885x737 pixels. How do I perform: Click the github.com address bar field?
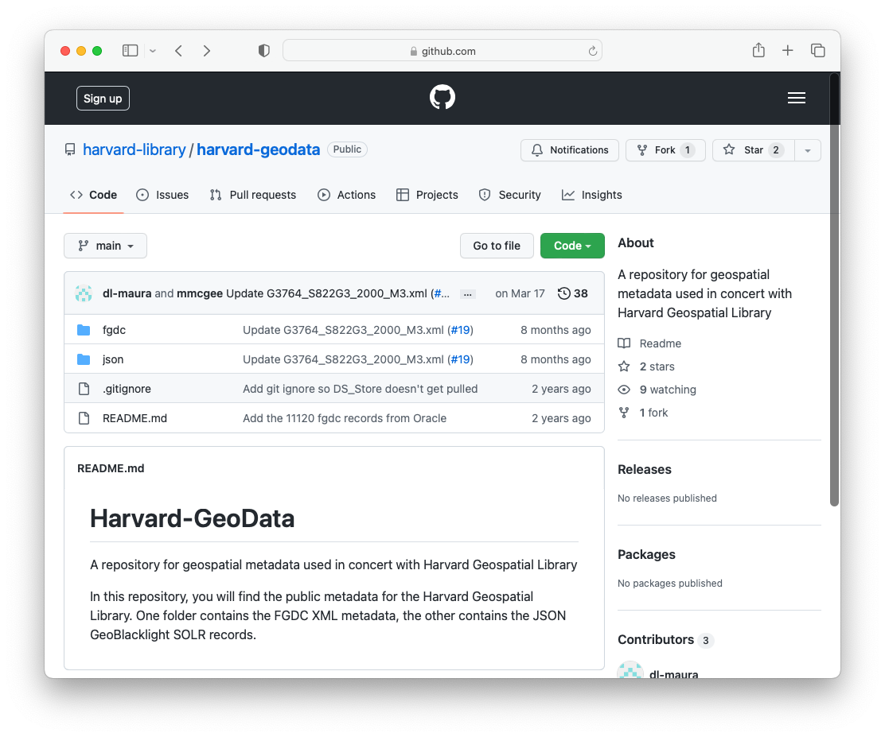coord(442,51)
